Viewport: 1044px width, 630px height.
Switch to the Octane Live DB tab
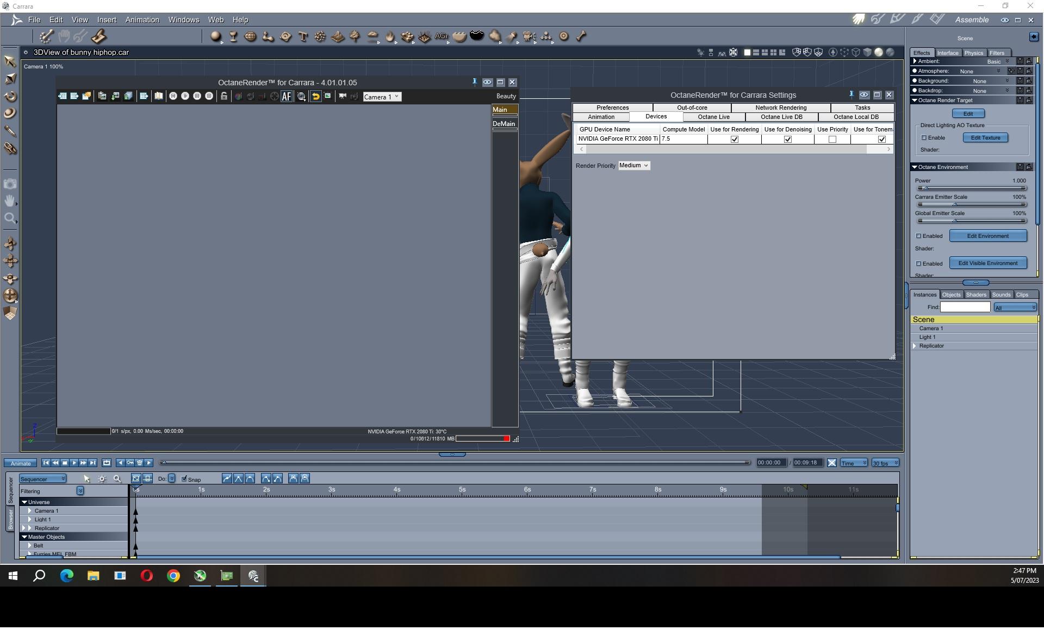coord(781,117)
